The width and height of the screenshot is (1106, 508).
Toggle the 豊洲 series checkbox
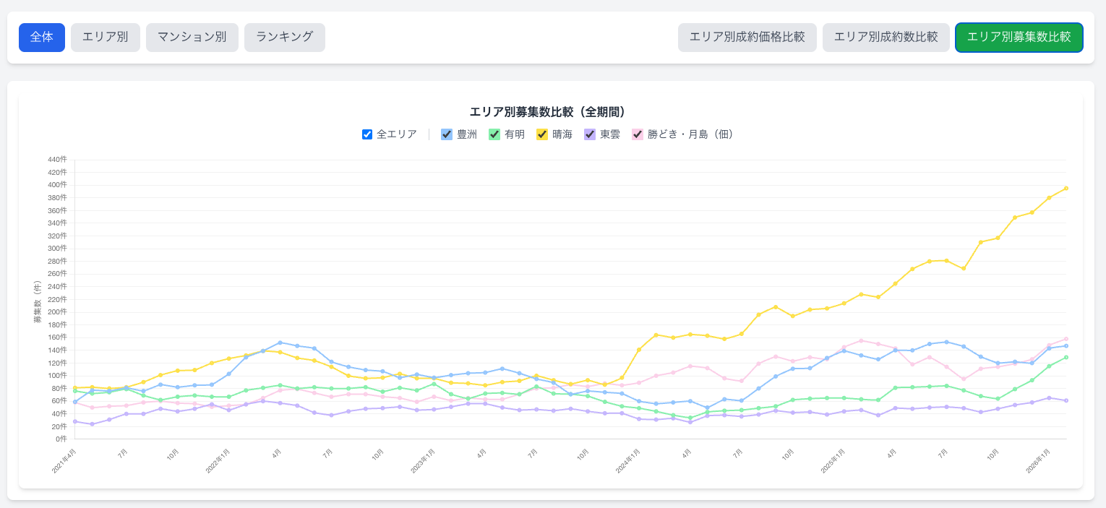447,134
